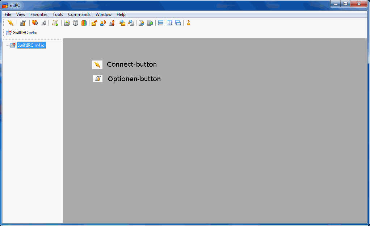Open the Help menu
370x226 pixels.
click(x=121, y=14)
